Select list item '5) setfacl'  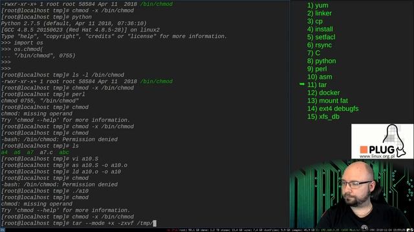(321, 37)
